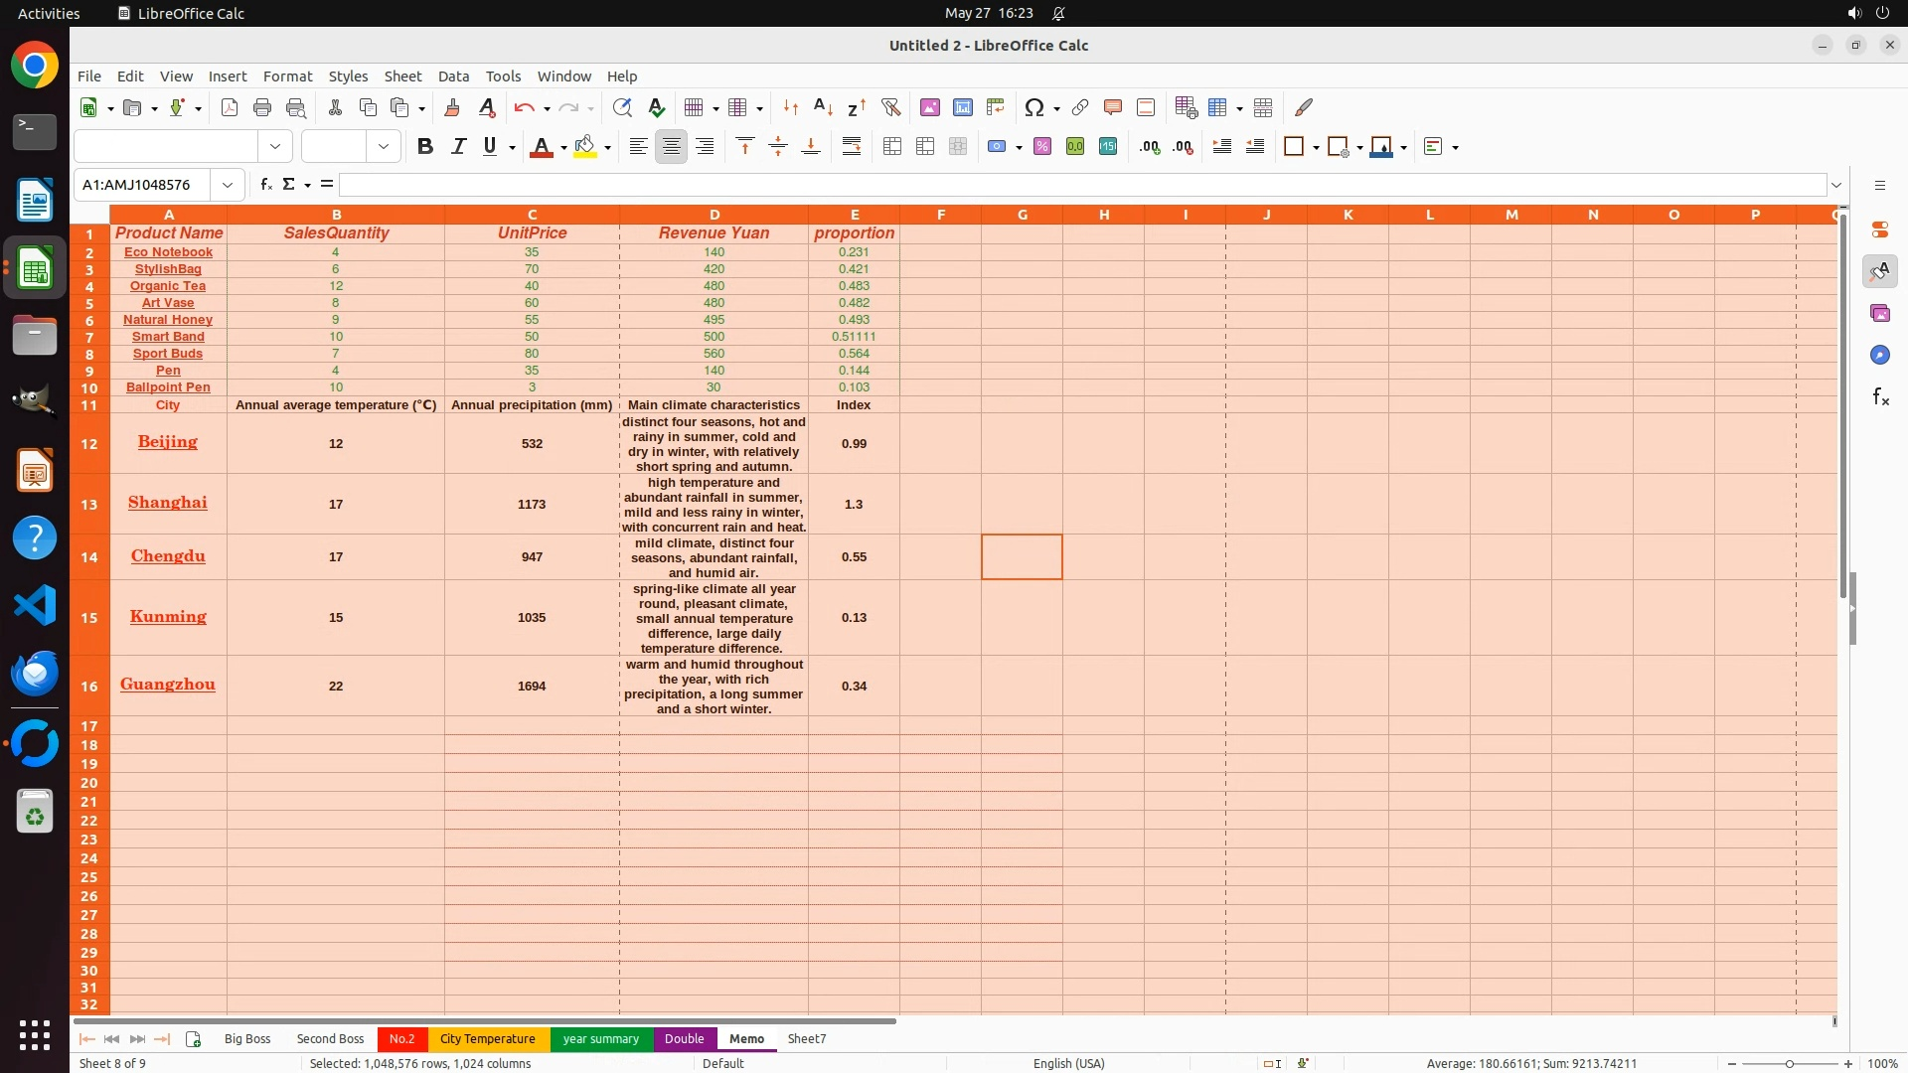Viewport: 1908px width, 1073px height.
Task: Switch to the City Temperature sheet tab
Action: pyautogui.click(x=487, y=1039)
